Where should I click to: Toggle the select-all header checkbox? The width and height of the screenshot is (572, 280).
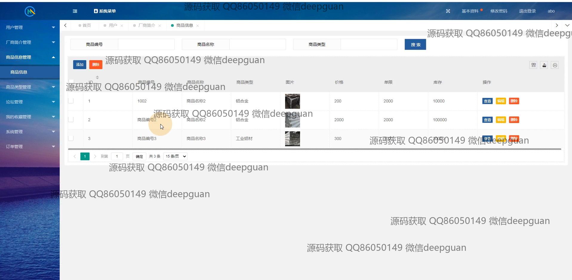pyautogui.click(x=71, y=82)
